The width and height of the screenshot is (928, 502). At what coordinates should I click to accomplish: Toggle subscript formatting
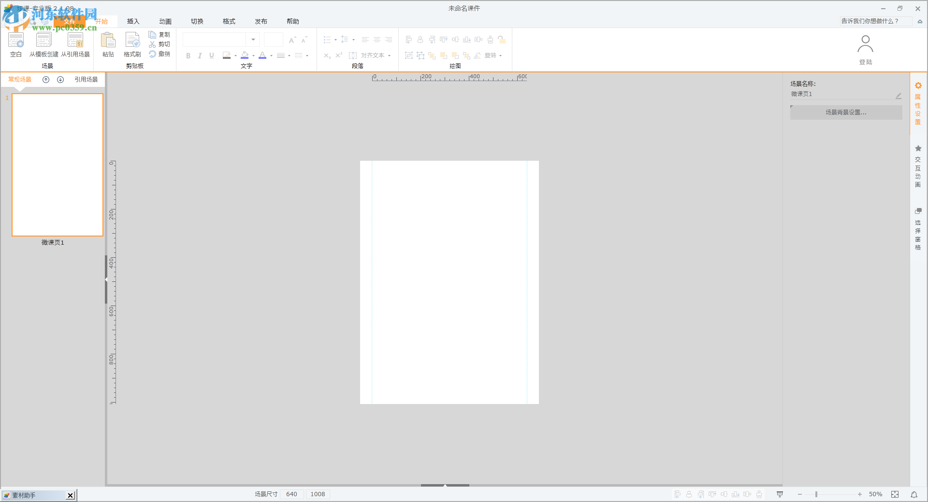[x=327, y=56]
